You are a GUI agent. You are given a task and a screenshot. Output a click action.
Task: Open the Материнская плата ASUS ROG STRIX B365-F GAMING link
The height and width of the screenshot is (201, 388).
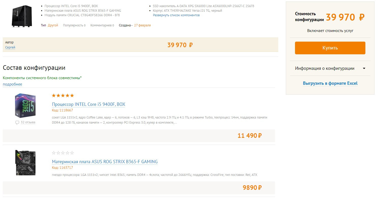[x=105, y=162]
